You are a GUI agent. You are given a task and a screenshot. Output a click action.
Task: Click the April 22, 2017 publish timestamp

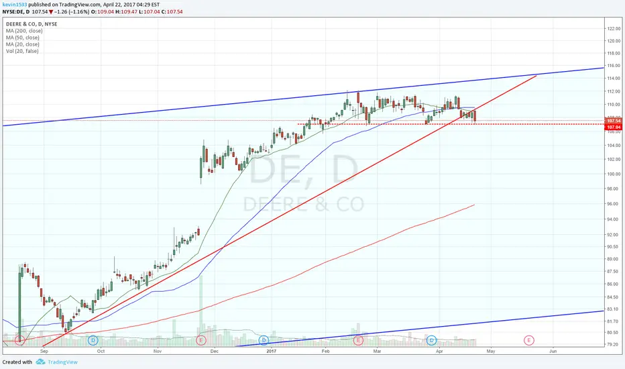click(131, 5)
